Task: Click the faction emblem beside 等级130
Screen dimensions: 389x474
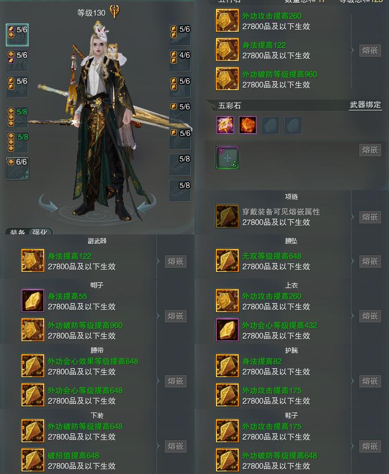Action: click(x=114, y=12)
